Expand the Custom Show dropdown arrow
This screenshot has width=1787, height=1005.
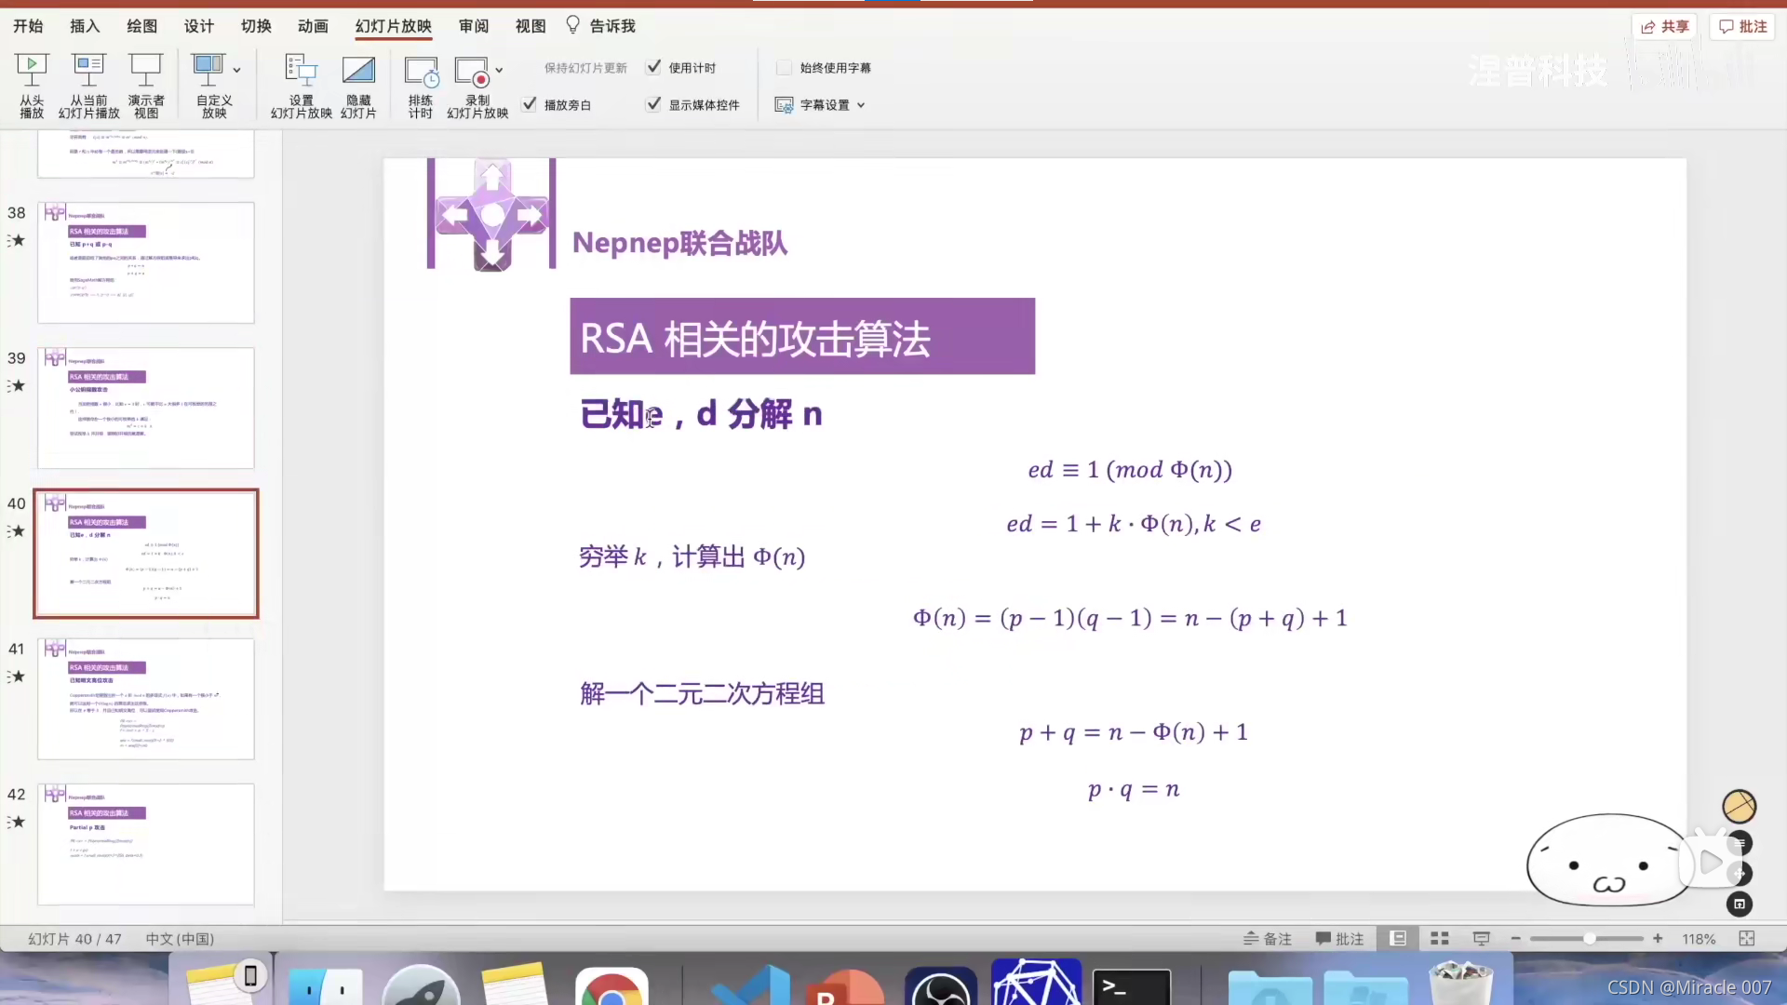[x=237, y=71]
